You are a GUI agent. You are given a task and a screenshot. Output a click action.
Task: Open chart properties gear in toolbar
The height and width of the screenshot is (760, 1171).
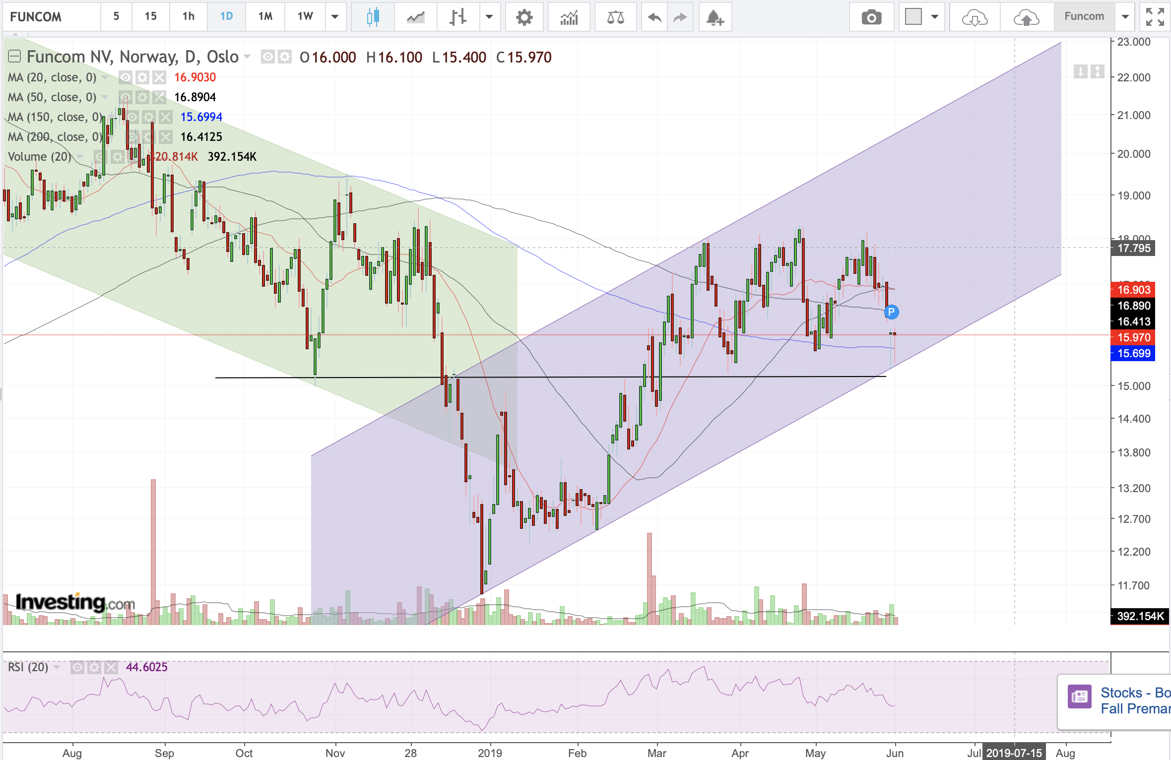[524, 17]
